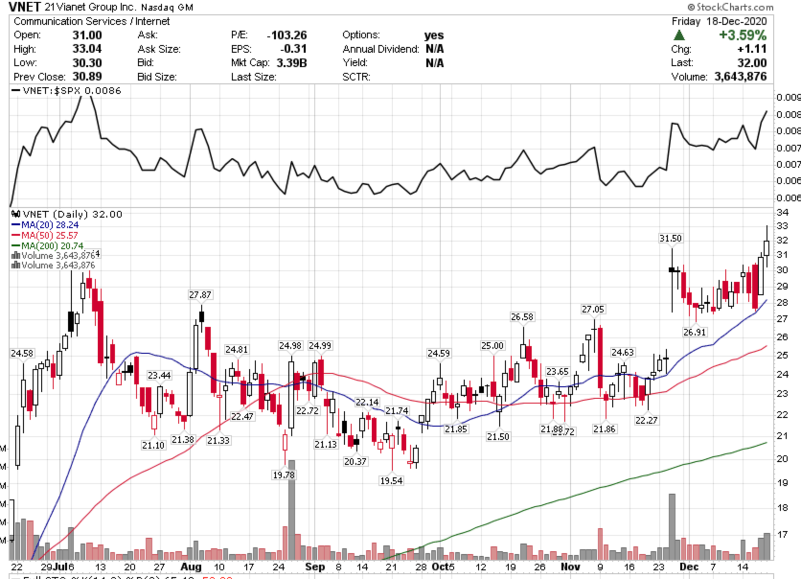Click the Mkt Cap value 3.39B
Screen dimensions: 801x579
(x=292, y=63)
